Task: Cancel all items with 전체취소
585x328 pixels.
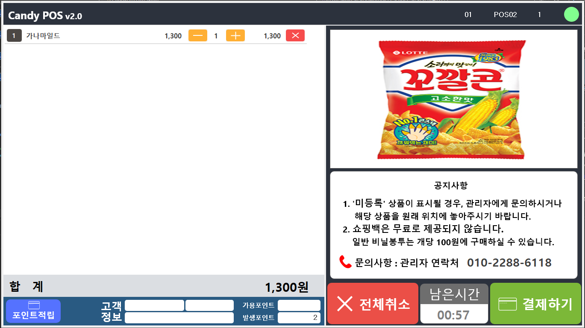Action: coord(373,303)
